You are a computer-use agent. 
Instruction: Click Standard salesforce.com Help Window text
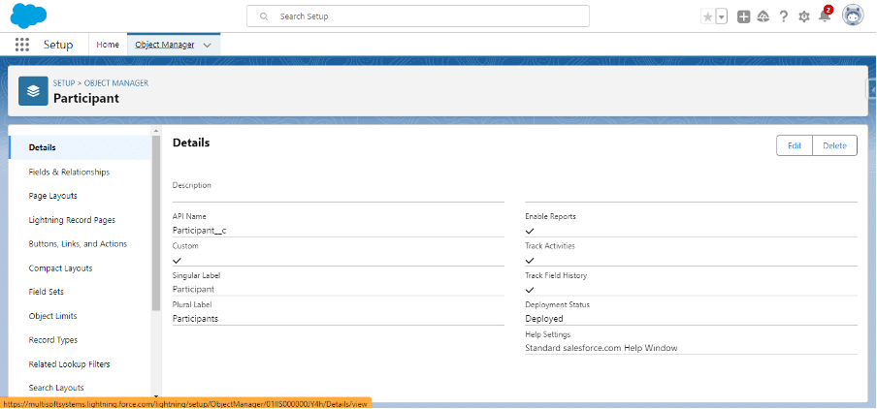[601, 348]
